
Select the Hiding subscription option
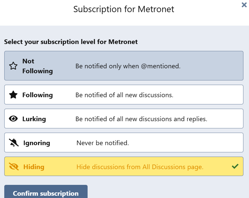124,166
